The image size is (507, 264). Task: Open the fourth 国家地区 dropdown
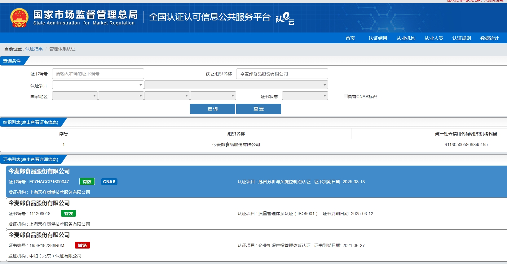213,96
